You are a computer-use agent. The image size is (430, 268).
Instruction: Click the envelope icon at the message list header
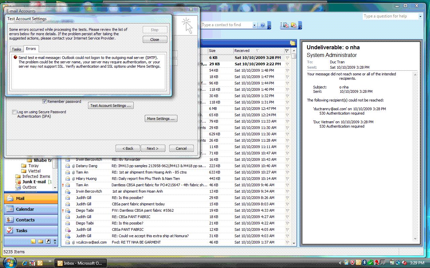click(x=293, y=43)
